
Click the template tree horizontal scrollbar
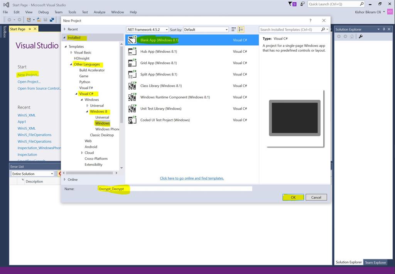coord(90,173)
